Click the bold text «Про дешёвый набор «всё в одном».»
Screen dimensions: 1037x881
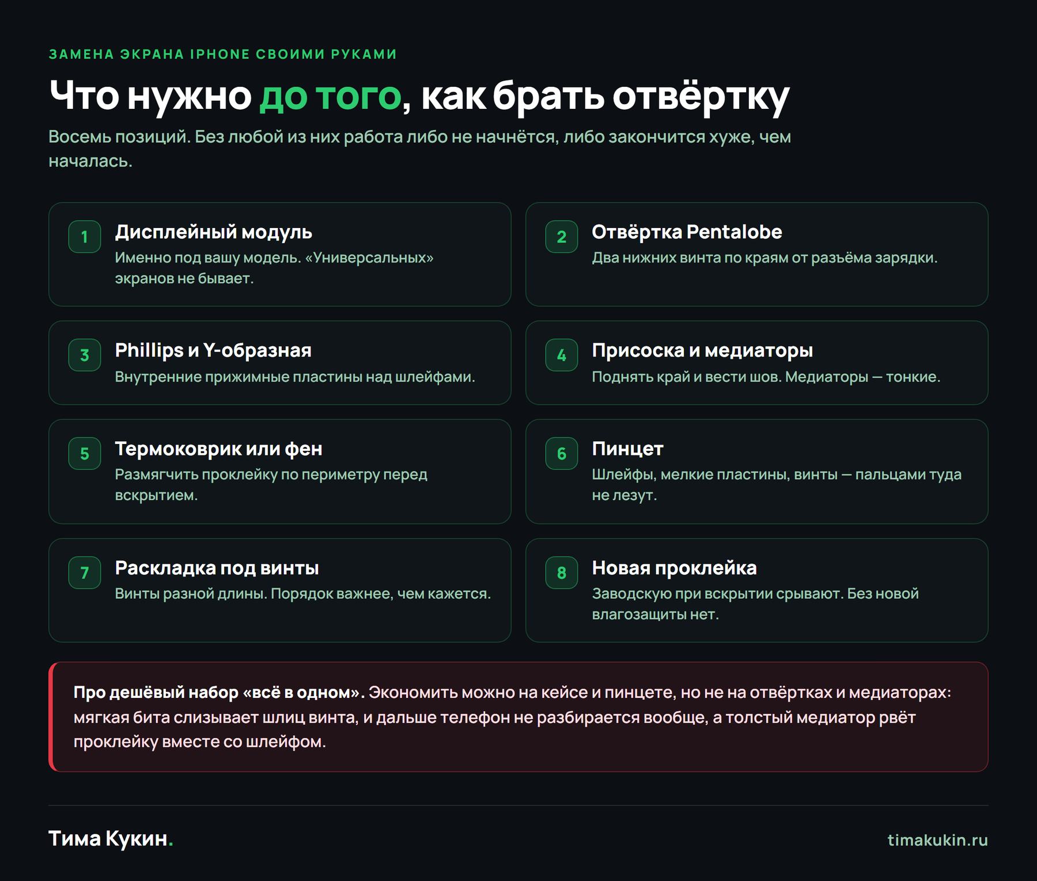click(x=219, y=693)
